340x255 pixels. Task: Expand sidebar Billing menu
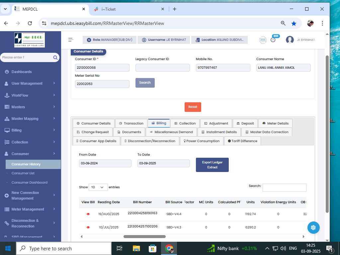coord(30,130)
